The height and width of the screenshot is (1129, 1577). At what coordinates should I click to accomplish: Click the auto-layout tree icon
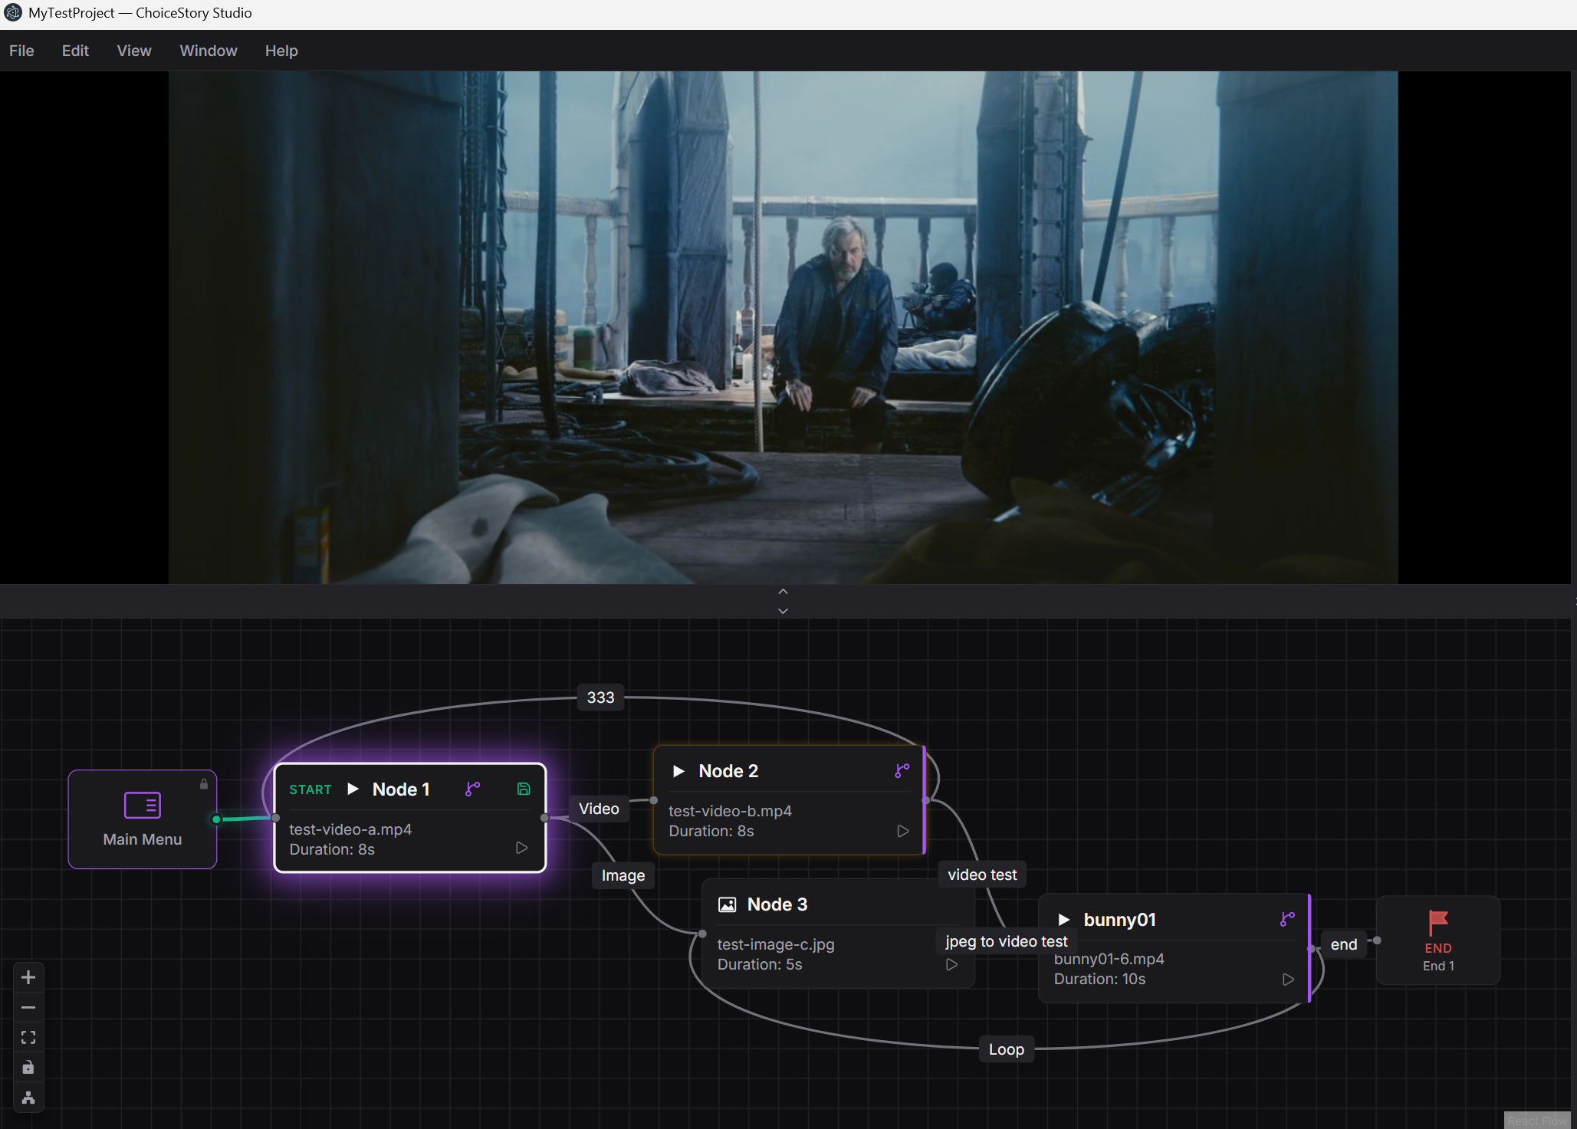click(x=28, y=1098)
